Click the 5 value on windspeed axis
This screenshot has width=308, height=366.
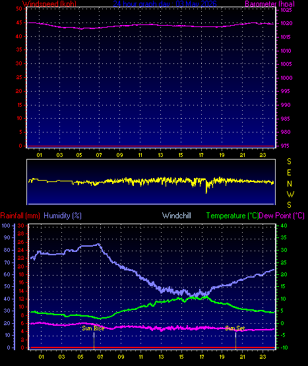tap(20, 132)
